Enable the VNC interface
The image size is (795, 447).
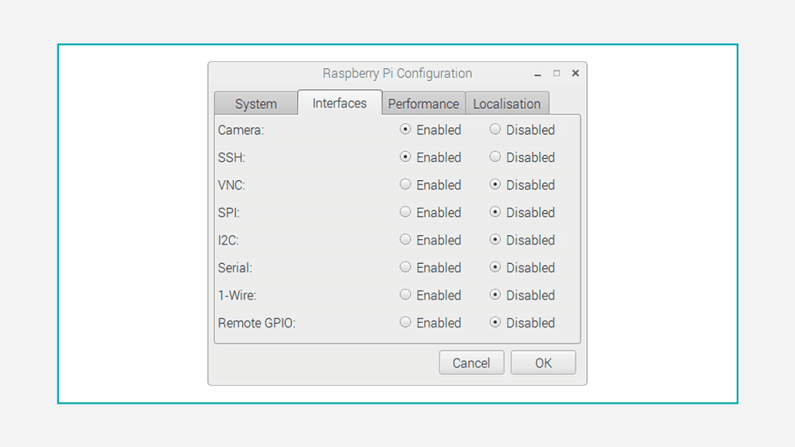[x=405, y=185]
